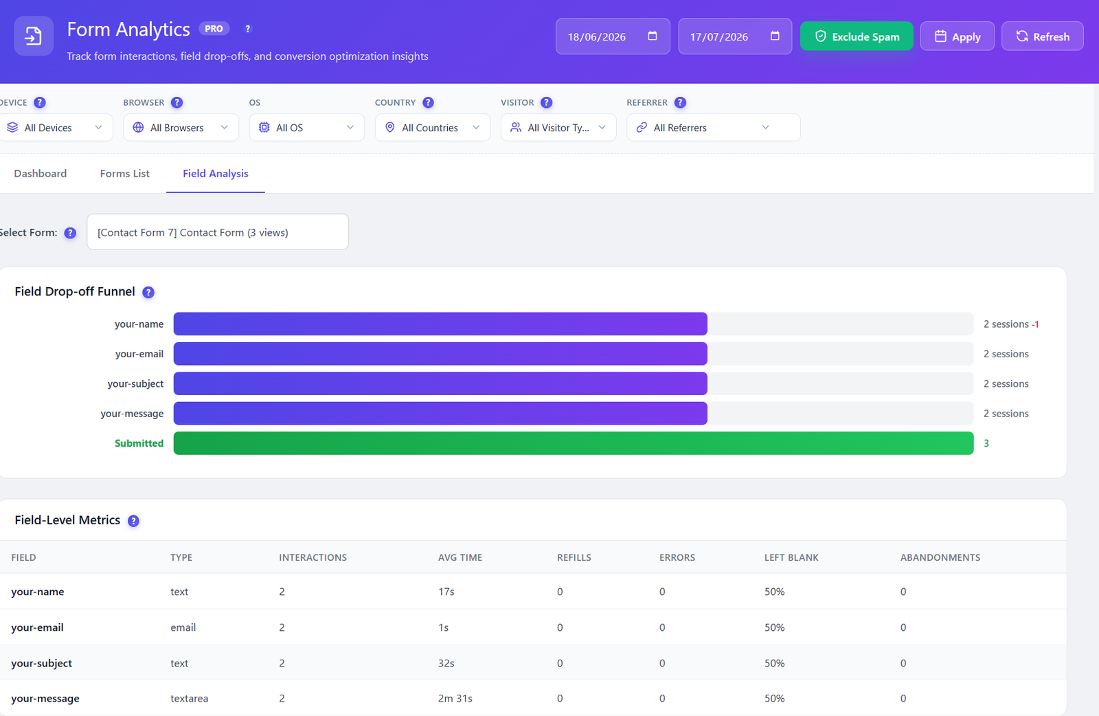
Task: Click help icon next to Browser label
Action: point(177,102)
